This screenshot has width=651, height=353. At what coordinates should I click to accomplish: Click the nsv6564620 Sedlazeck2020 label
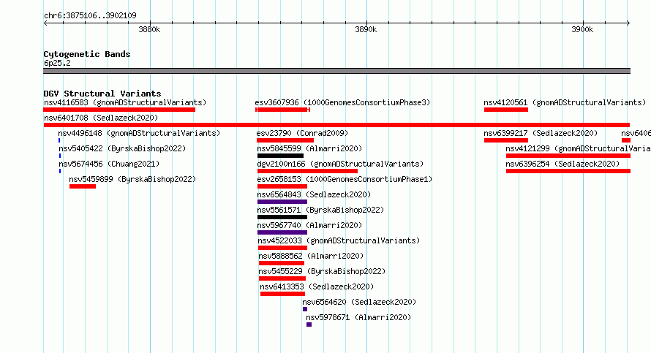[359, 302]
